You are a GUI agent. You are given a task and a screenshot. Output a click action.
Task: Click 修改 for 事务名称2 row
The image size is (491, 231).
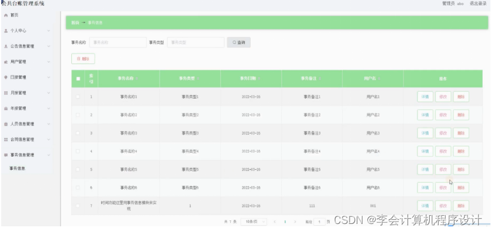tap(443, 115)
